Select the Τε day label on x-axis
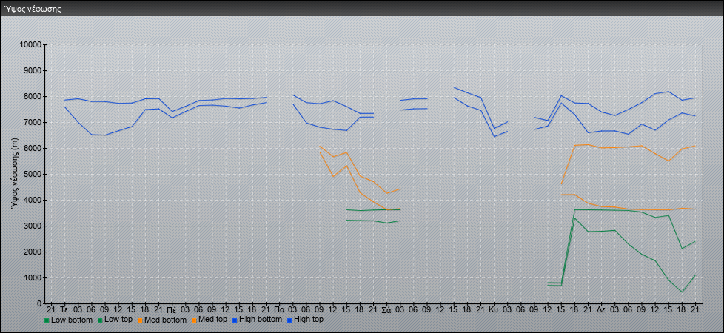 64,309
